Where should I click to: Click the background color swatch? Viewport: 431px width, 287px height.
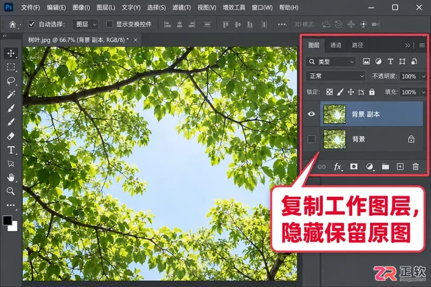coord(14,227)
